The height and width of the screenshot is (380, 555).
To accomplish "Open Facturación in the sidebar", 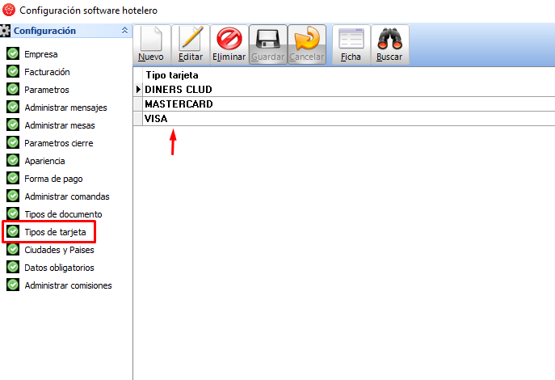I will coord(47,72).
